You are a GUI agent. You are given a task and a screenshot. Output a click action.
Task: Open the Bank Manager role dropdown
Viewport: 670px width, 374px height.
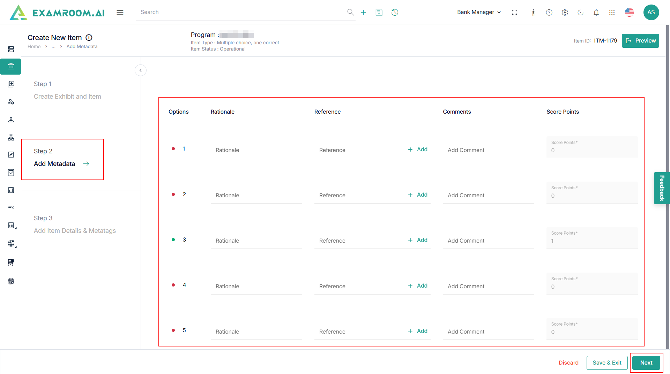[479, 12]
